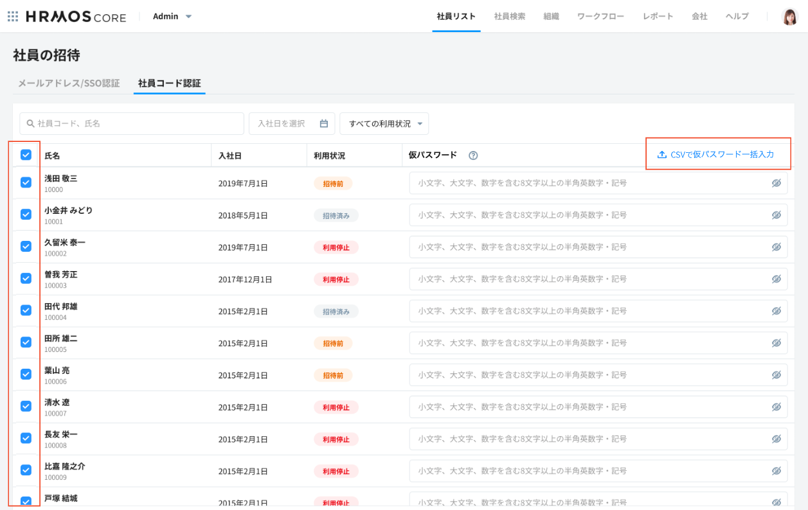Click the user profile avatar
Image resolution: width=808 pixels, height=510 pixels.
click(789, 17)
